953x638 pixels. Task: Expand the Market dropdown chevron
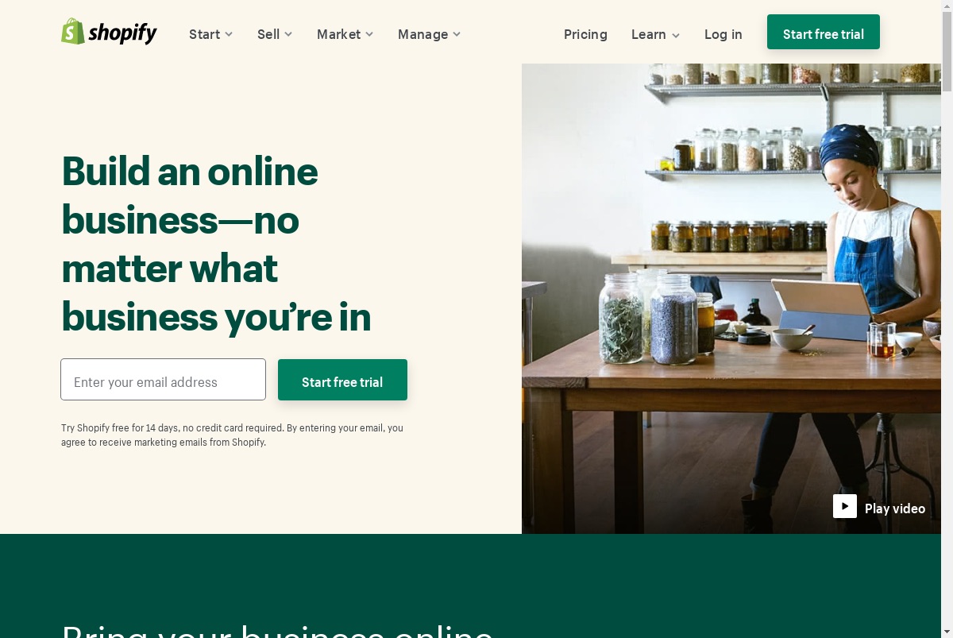369,34
